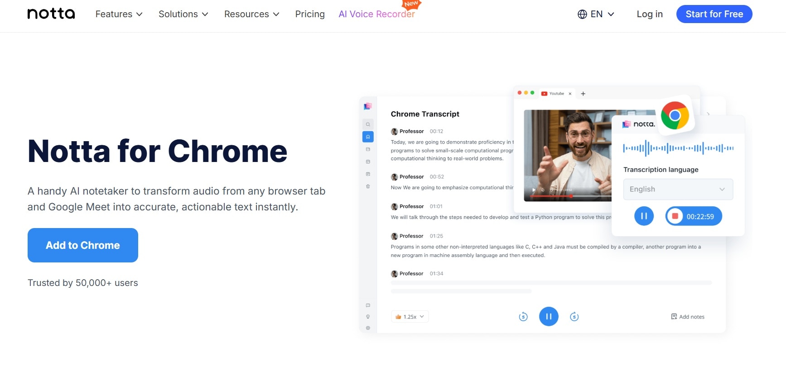Click the 00:22:59 stop recording button
Image resolution: width=786 pixels, height=376 pixels.
[694, 216]
